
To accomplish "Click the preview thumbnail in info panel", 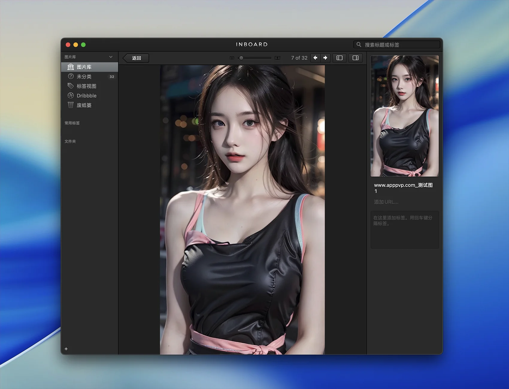I will click(405, 116).
